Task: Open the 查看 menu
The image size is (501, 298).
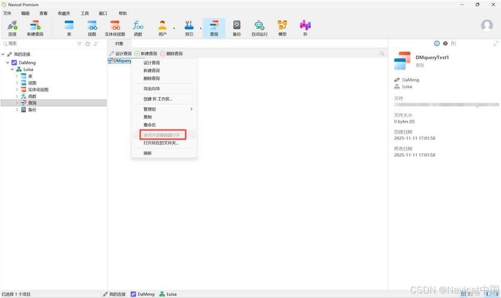Action: pos(44,13)
